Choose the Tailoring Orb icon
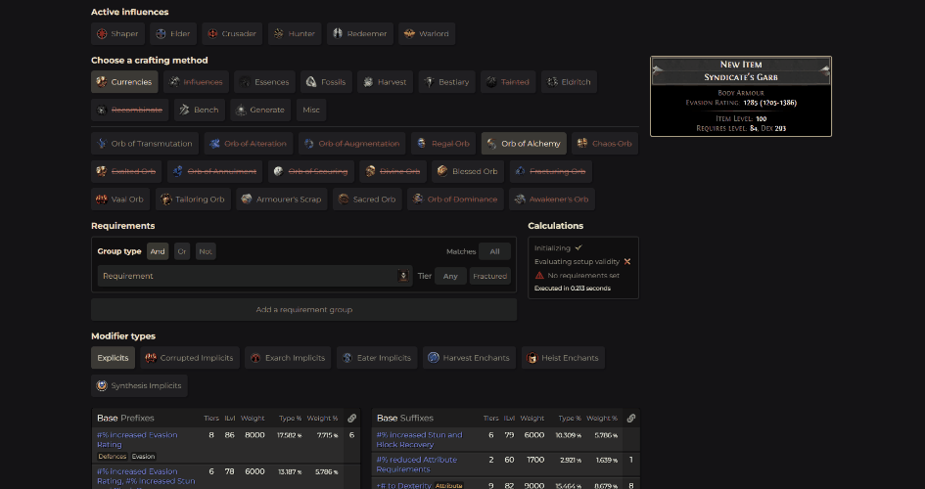 [x=166, y=200]
